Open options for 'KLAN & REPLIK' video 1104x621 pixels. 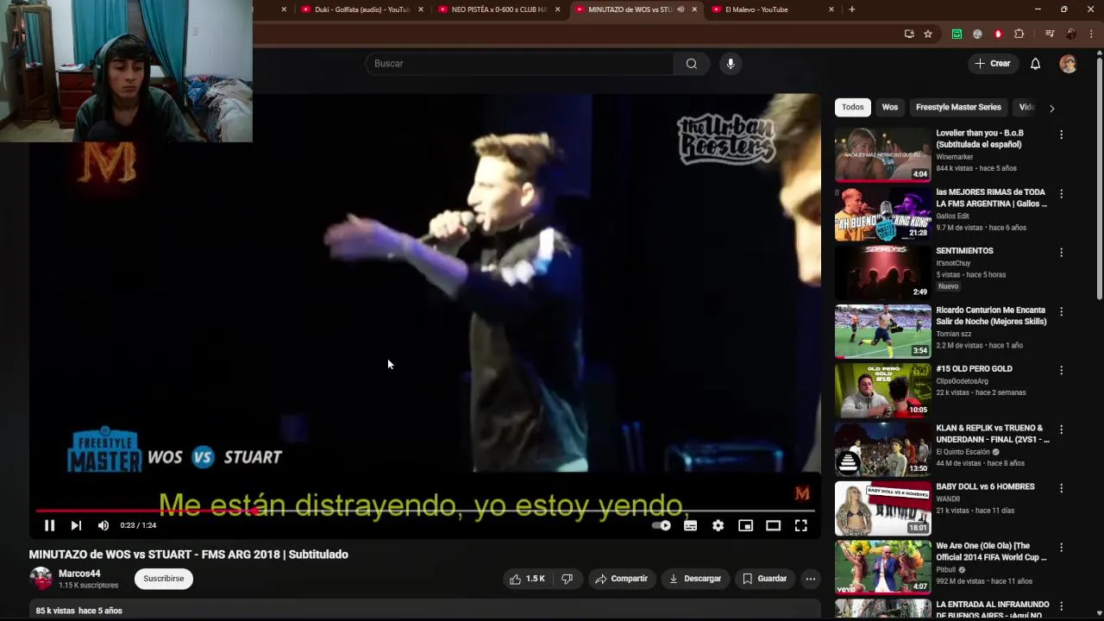coord(1061,430)
